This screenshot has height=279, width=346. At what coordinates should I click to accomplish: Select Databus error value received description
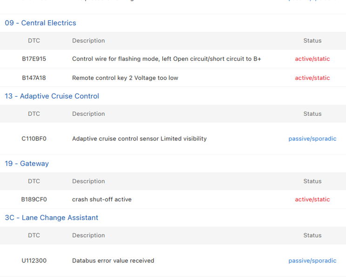[113, 261]
